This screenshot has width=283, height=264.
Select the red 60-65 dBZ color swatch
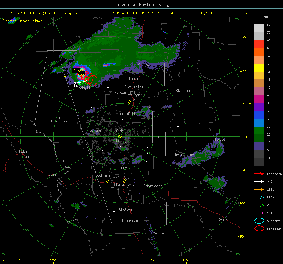(259, 44)
